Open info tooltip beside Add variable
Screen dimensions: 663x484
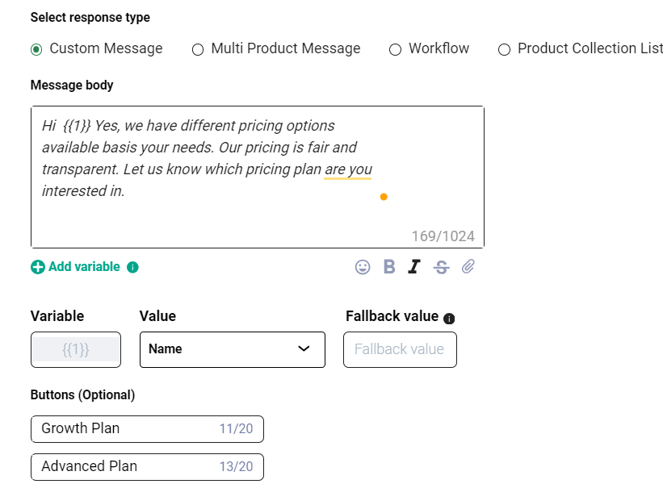pyautogui.click(x=132, y=267)
